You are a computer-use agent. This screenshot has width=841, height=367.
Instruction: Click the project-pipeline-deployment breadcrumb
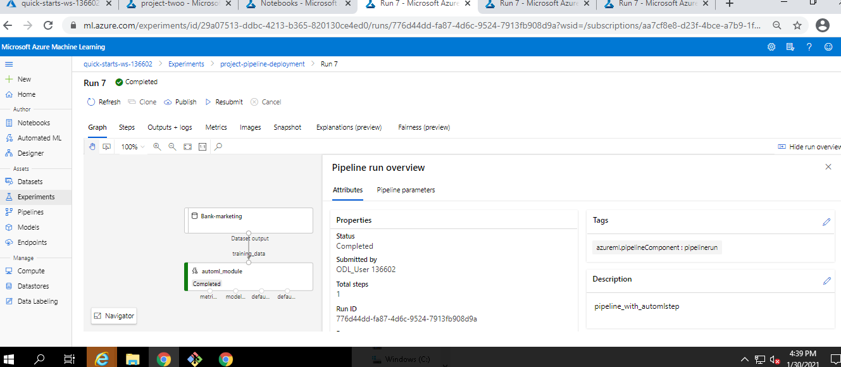tap(263, 64)
